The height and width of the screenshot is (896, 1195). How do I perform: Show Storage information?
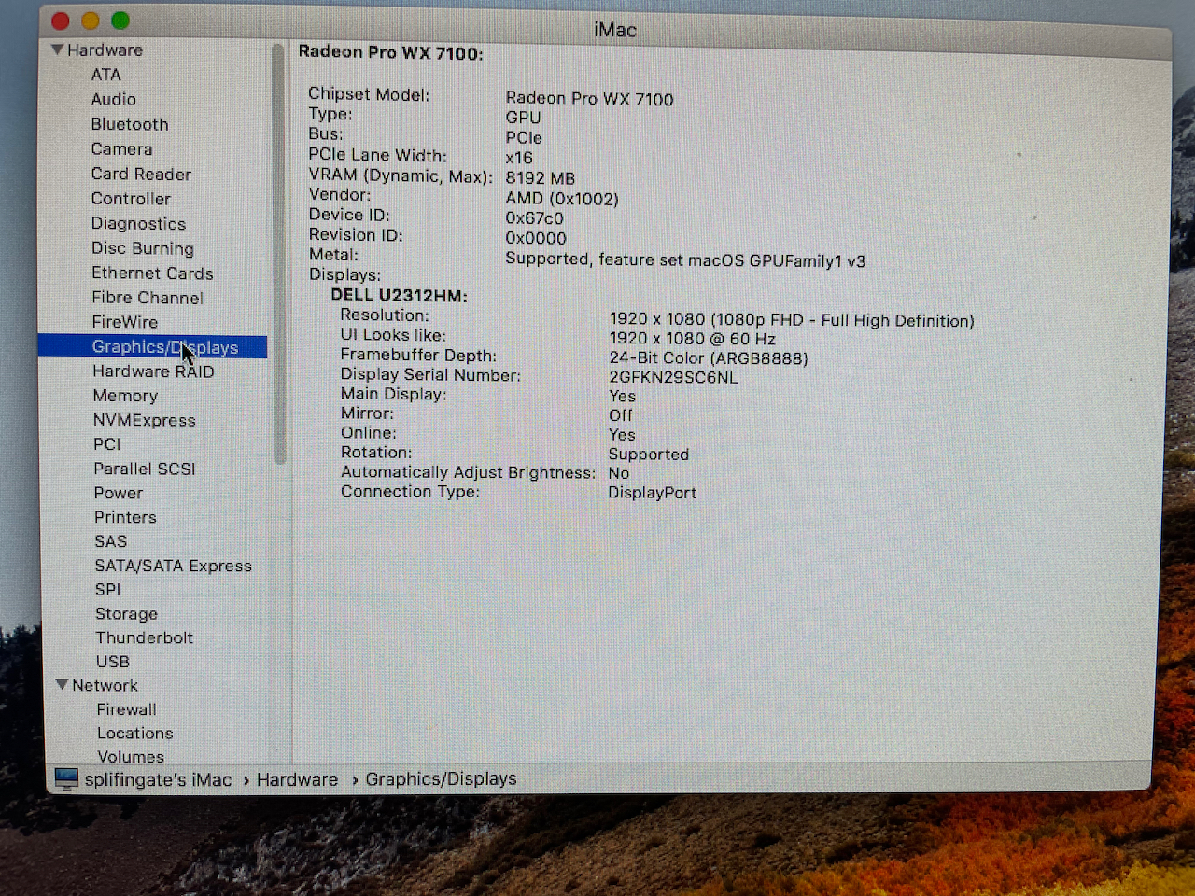pyautogui.click(x=126, y=614)
